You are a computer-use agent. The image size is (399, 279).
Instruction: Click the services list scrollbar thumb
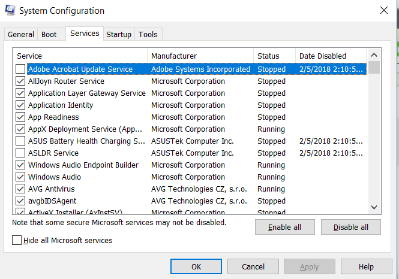tap(374, 68)
